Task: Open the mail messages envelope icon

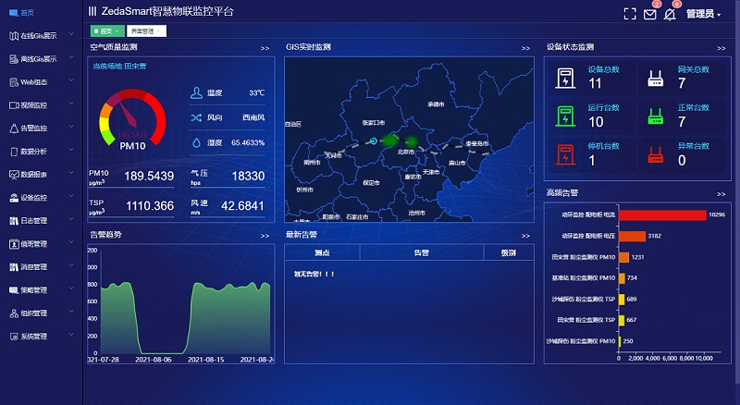Action: 650,14
